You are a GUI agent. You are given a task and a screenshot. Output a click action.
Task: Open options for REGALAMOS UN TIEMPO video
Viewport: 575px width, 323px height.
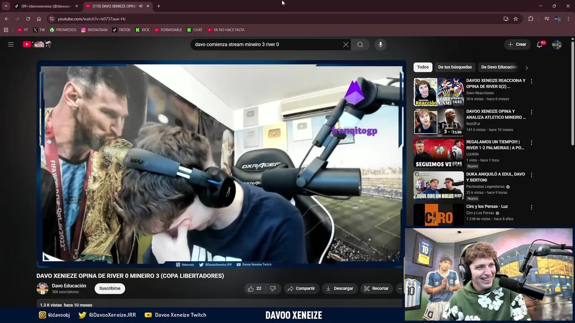click(x=531, y=142)
